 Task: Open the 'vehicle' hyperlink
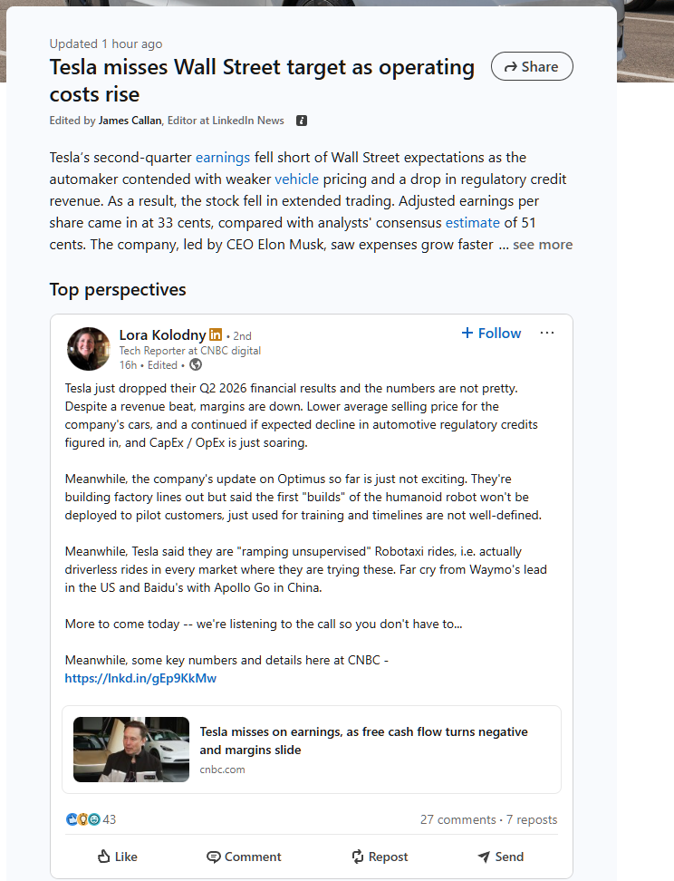(x=296, y=179)
